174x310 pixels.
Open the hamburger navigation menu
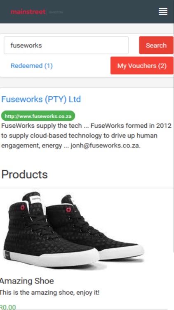click(x=163, y=12)
